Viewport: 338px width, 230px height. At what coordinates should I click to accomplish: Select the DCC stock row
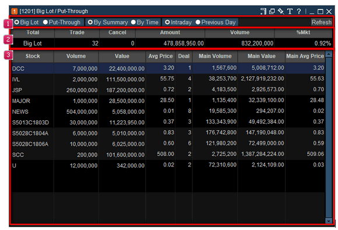click(x=168, y=68)
